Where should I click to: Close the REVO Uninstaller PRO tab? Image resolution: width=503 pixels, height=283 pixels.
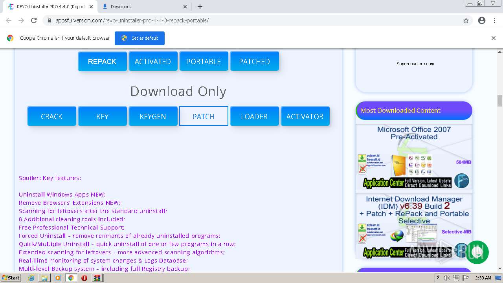coord(91,7)
